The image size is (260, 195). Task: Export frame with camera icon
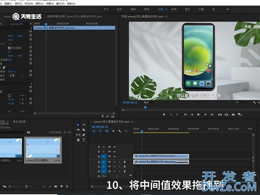[x=233, y=114]
